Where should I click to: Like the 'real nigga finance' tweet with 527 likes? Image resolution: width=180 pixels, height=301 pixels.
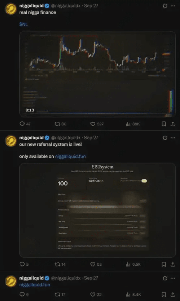pos(97,124)
